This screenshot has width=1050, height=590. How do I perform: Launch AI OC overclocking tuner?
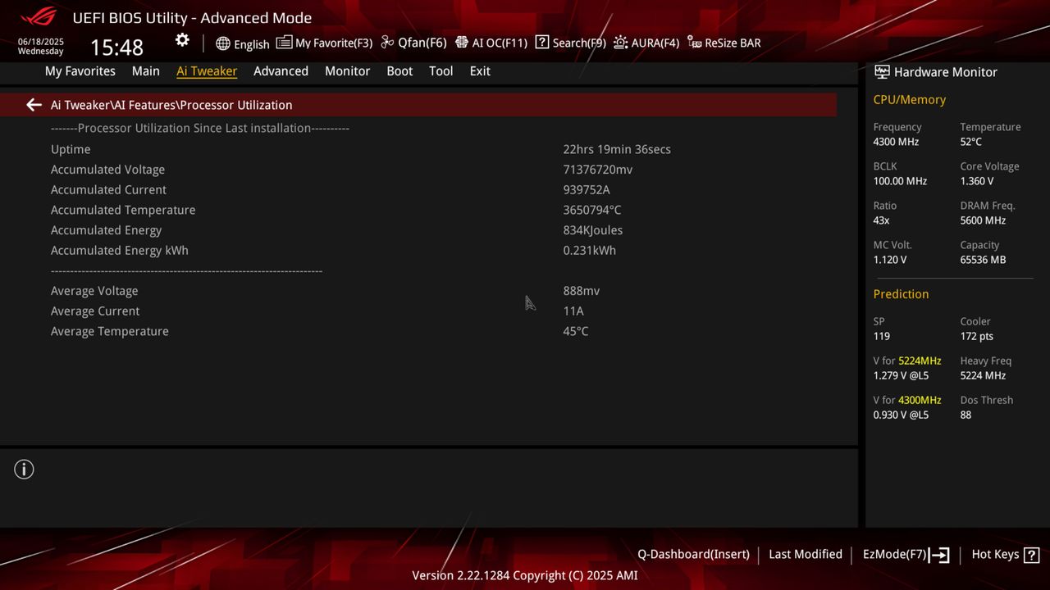coord(491,43)
